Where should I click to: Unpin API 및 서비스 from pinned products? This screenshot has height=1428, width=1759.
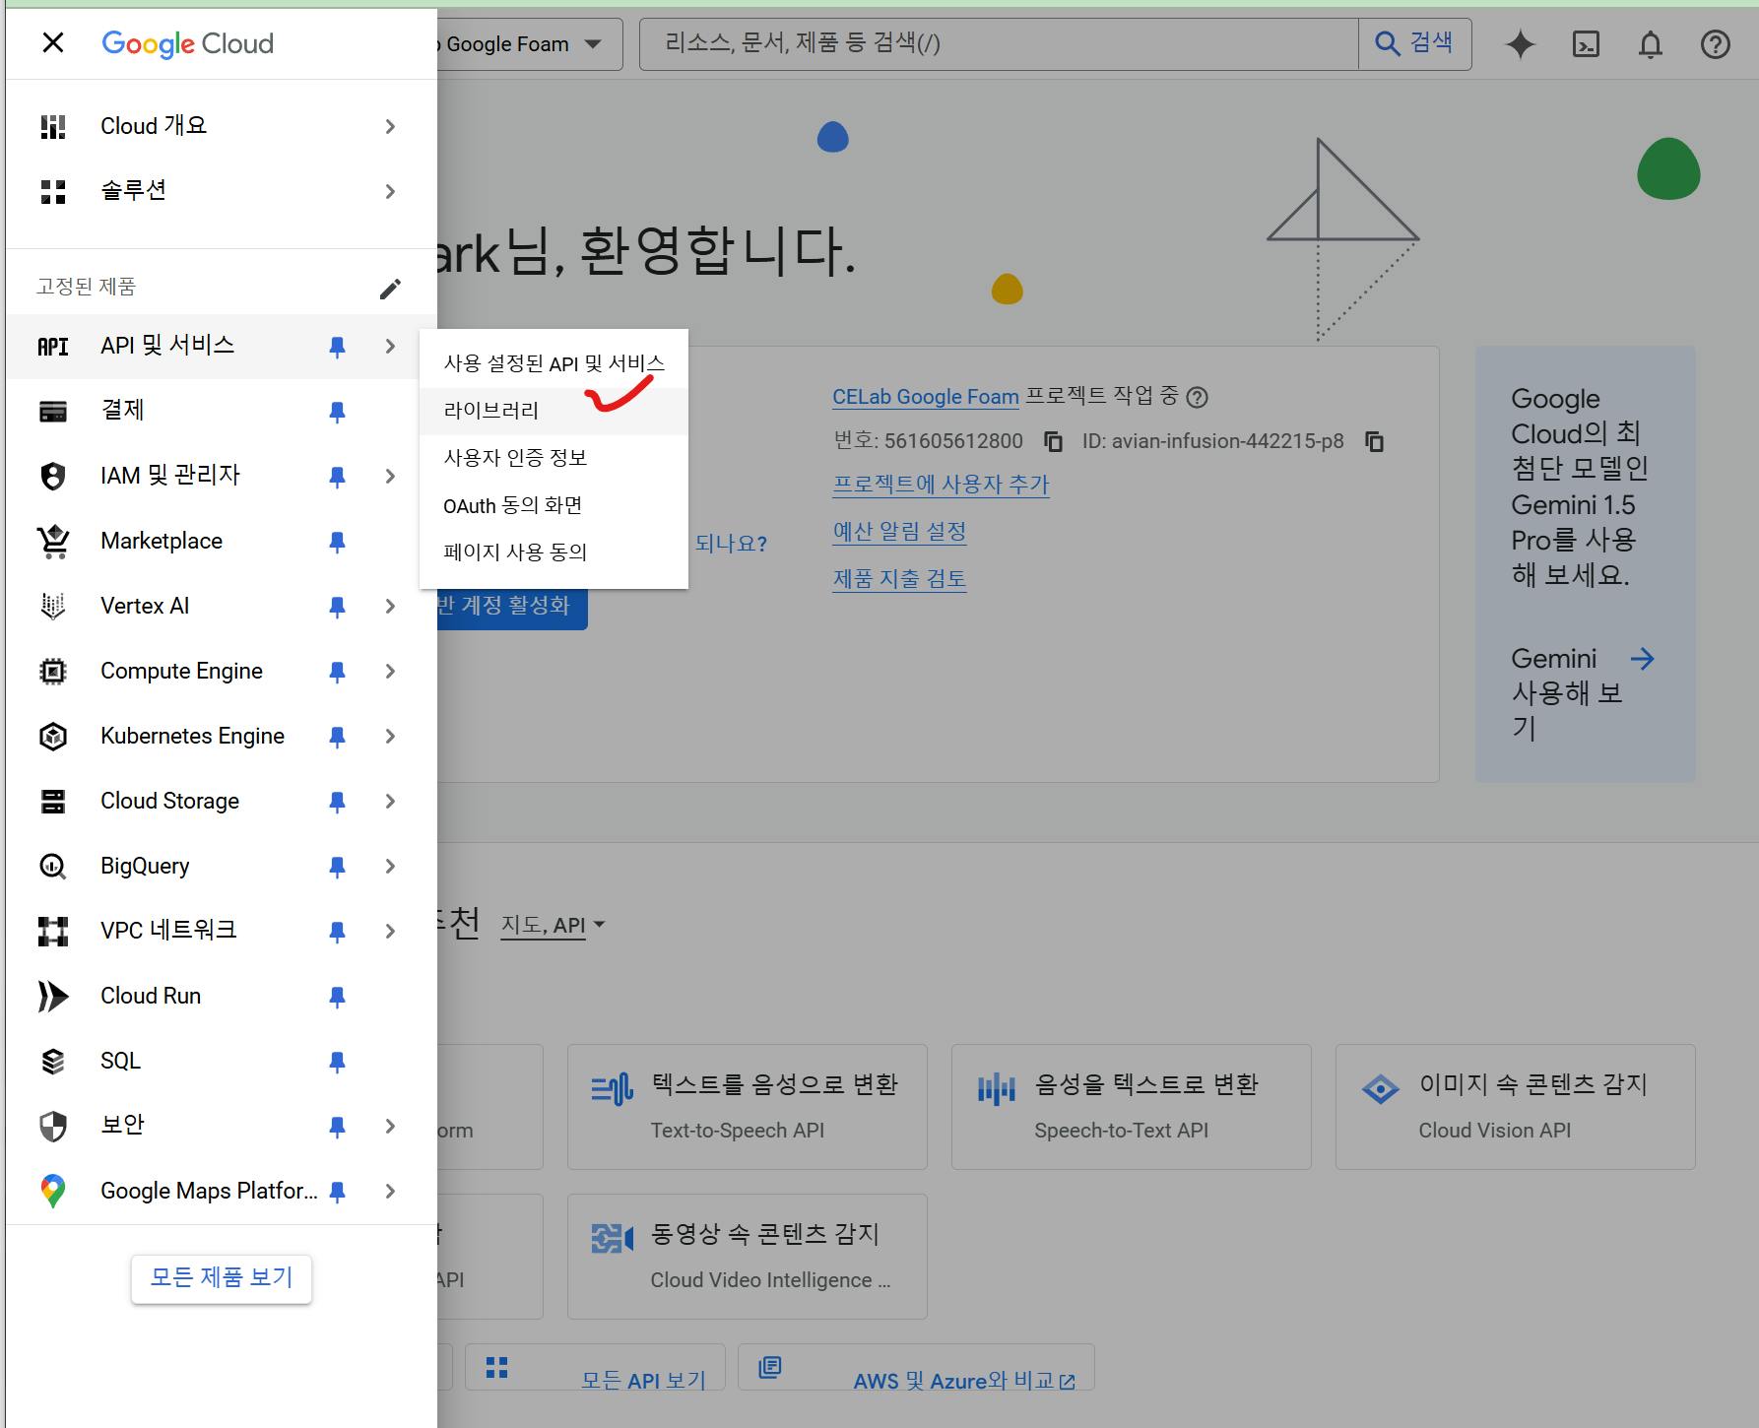point(337,347)
